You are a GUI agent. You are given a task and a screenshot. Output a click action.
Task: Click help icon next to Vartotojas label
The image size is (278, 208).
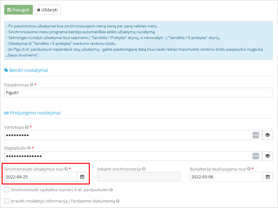[27, 127]
